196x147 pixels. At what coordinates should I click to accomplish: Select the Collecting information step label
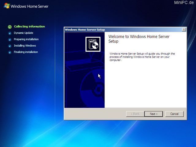(x=29, y=27)
